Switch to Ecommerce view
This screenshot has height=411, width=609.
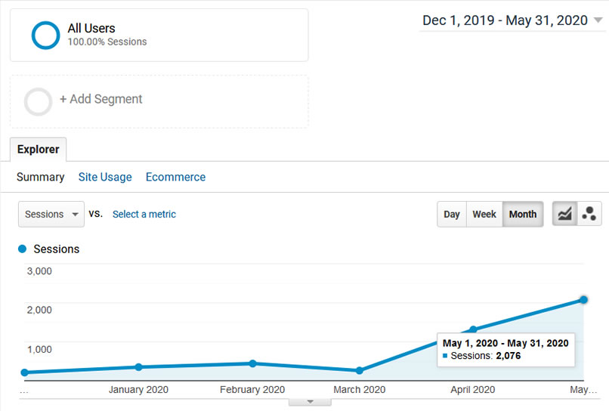click(175, 177)
